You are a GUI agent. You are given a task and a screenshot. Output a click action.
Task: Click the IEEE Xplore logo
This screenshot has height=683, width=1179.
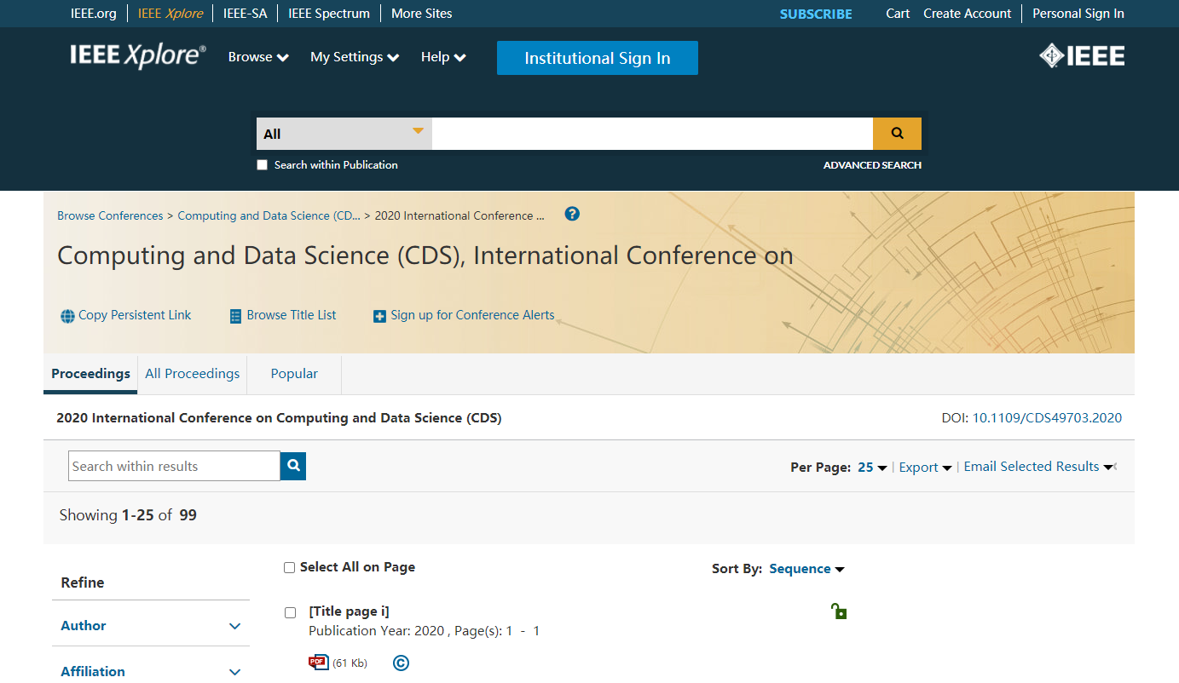(x=138, y=56)
